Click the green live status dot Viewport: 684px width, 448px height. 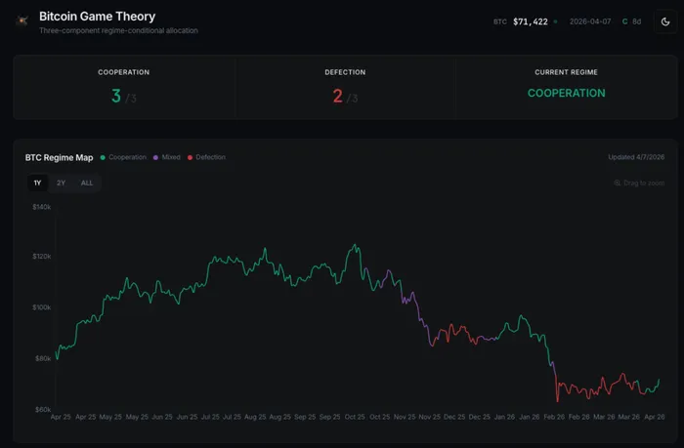click(555, 20)
